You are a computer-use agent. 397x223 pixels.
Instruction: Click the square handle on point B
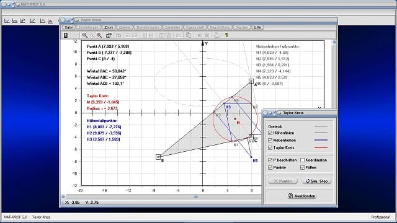[x=158, y=157]
